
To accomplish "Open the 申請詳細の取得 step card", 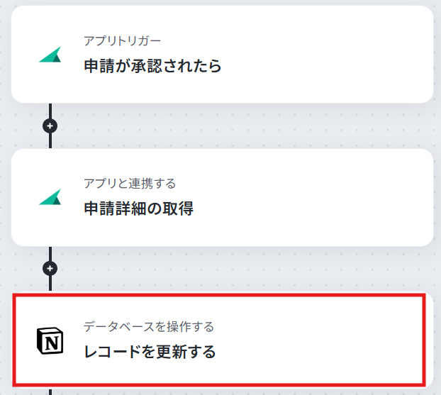I will point(222,197).
